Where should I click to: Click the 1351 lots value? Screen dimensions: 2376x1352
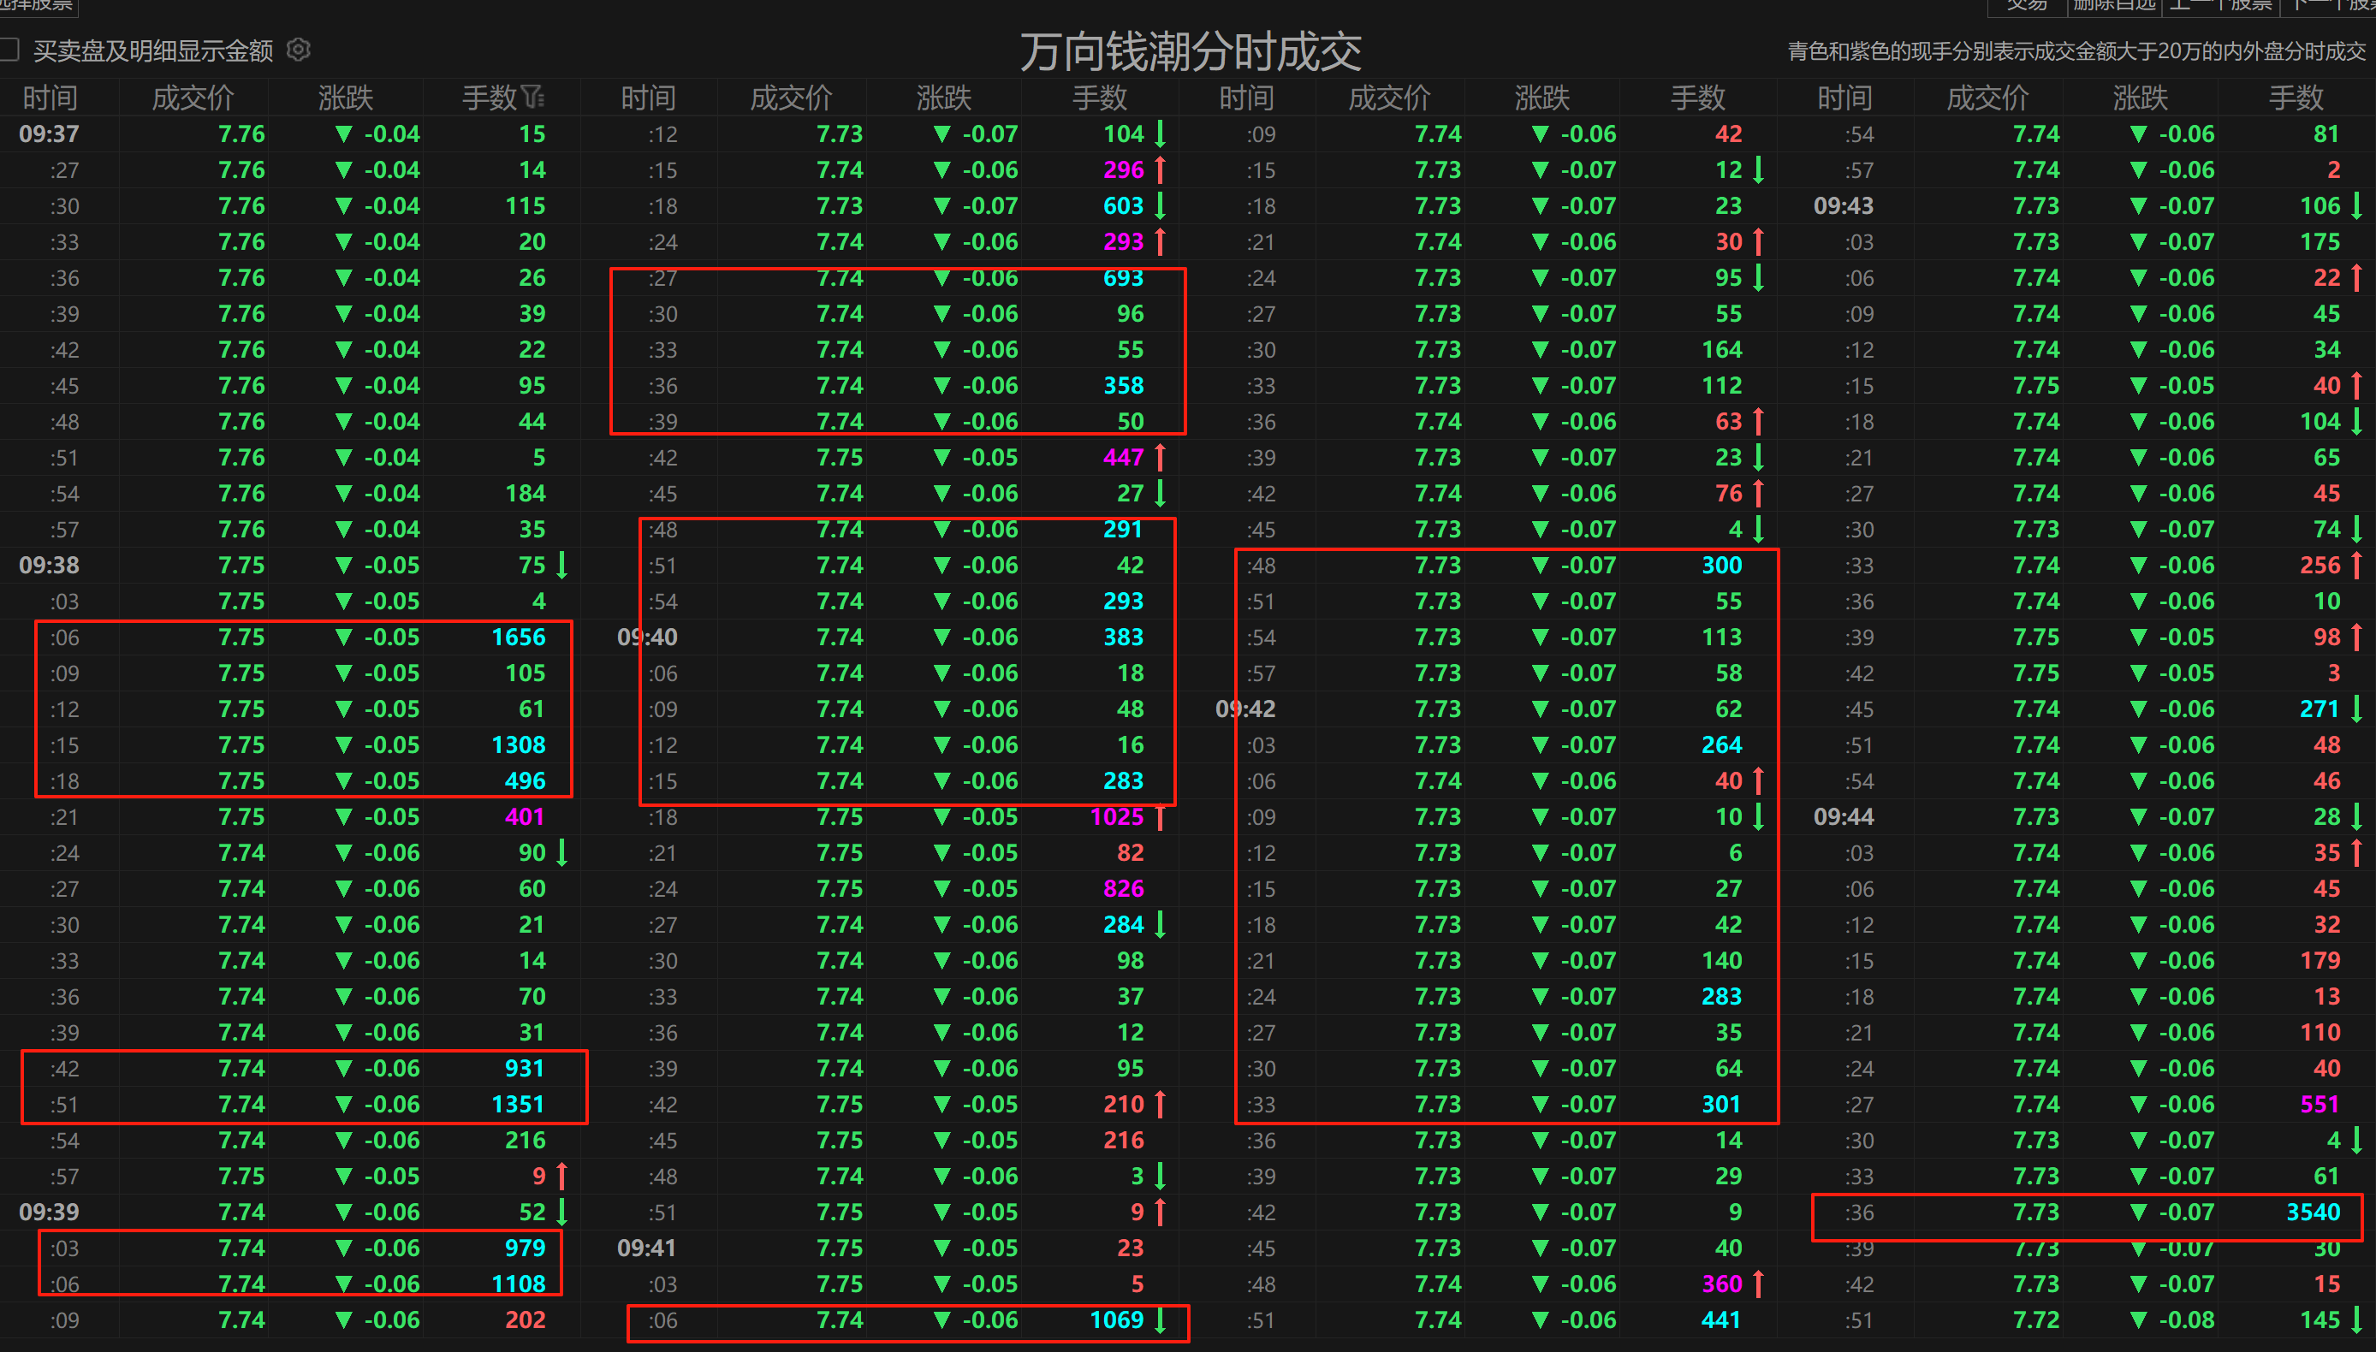coord(518,1104)
